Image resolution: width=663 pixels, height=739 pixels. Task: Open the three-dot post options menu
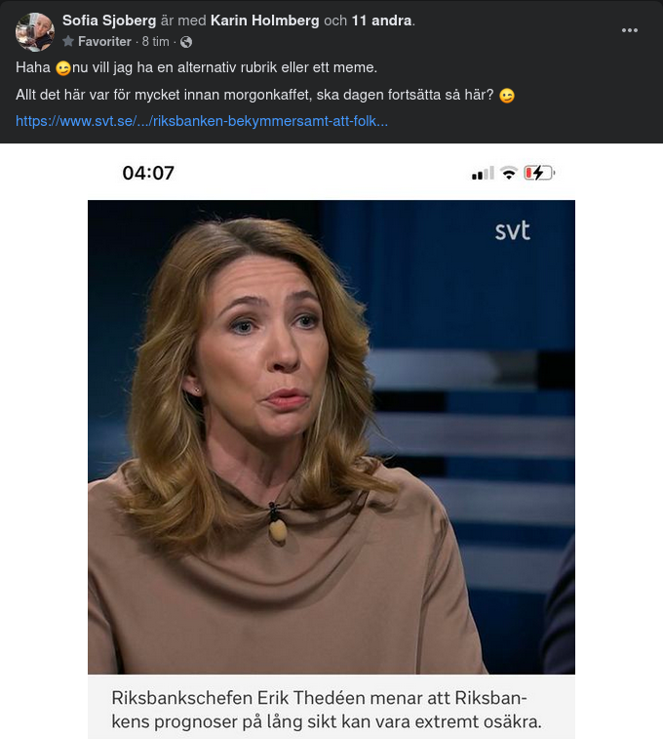pyautogui.click(x=629, y=30)
